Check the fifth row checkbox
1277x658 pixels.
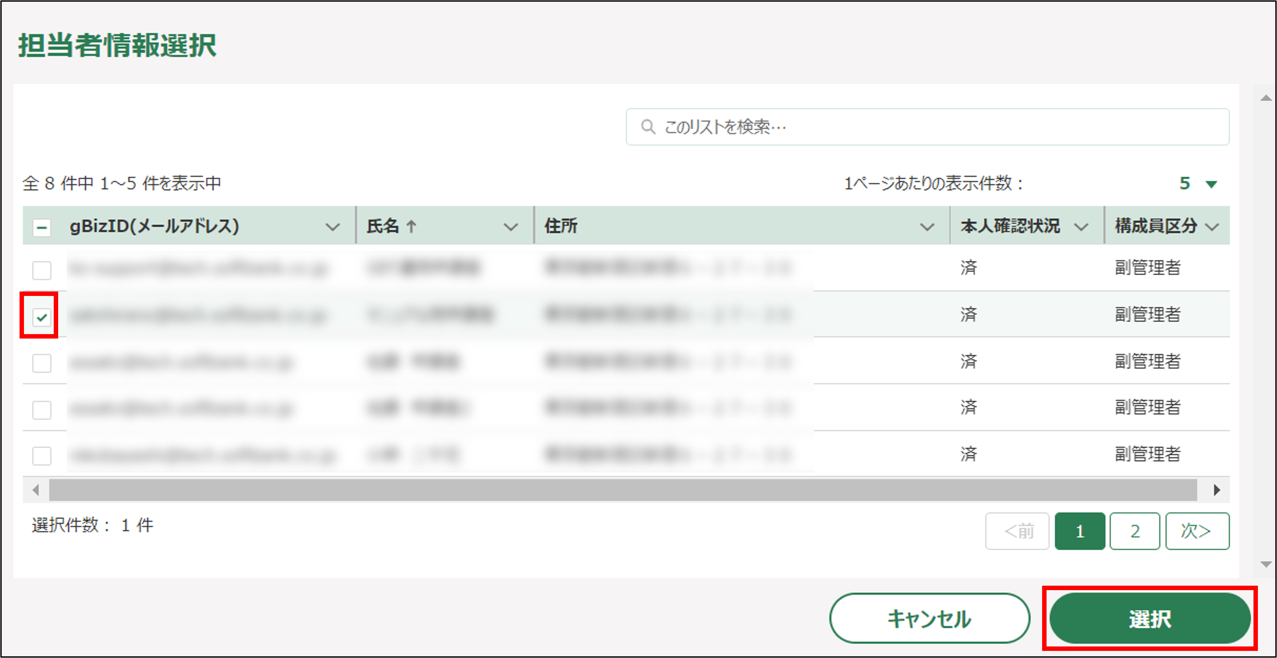(42, 456)
